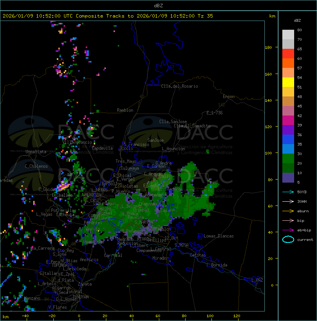
Task: Click the 'Encon' map label
Action: click(x=229, y=96)
